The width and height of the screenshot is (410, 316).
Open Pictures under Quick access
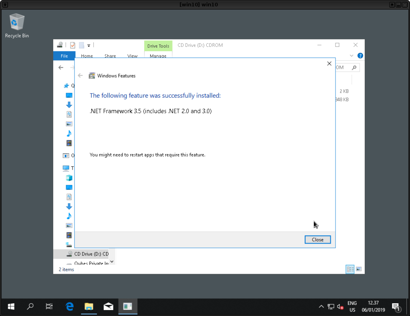[x=69, y=124]
